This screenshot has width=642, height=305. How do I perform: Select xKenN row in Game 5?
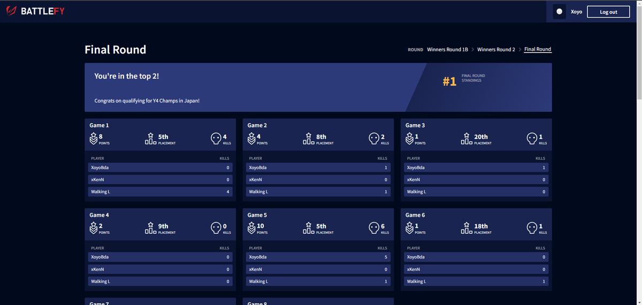pyautogui.click(x=318, y=270)
